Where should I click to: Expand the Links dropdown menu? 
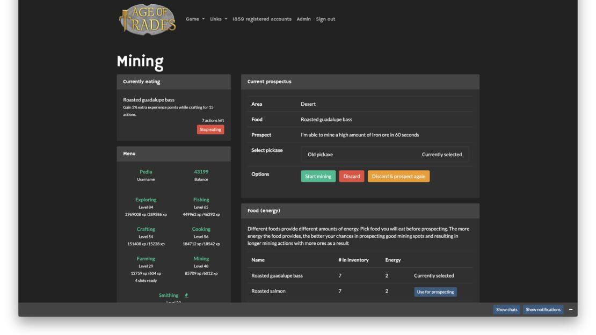point(219,19)
